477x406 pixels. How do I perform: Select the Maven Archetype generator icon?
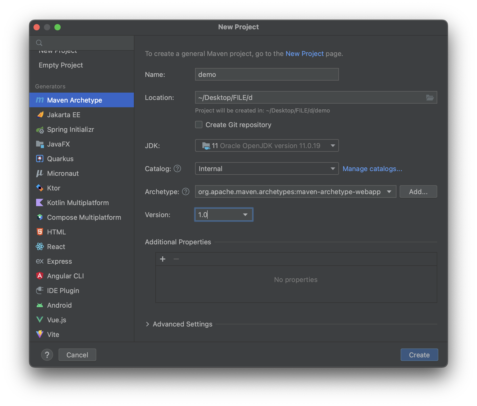pos(40,100)
